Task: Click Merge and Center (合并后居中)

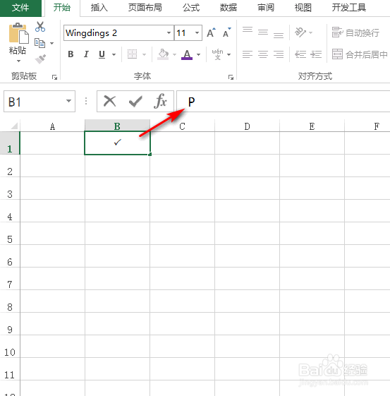Action: click(x=360, y=54)
